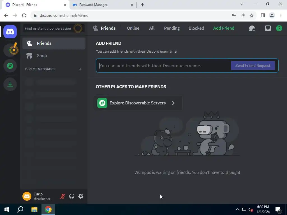Show hidden system tray icons

click(x=237, y=209)
